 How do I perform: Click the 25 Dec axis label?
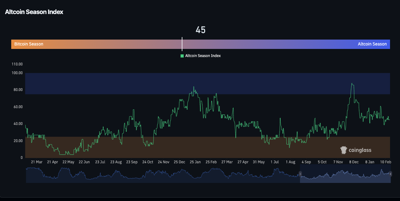coord(179,162)
